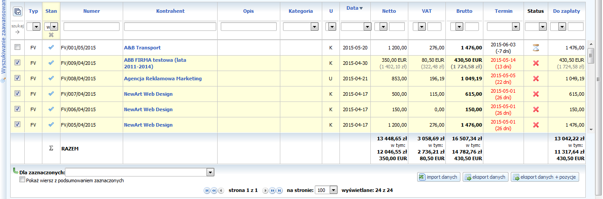The height and width of the screenshot is (199, 603).
Task: Sort table by Kontrahent column header
Action: click(x=170, y=11)
